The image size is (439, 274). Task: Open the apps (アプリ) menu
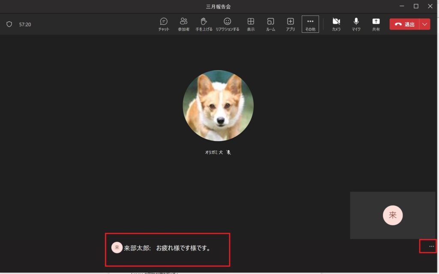[x=290, y=24]
